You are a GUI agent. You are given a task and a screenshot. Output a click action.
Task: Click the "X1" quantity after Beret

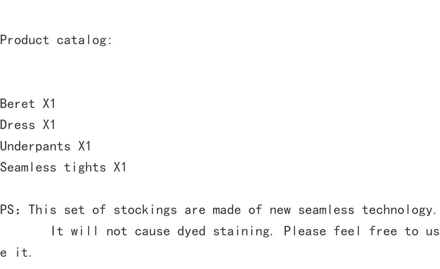pyautogui.click(x=49, y=104)
